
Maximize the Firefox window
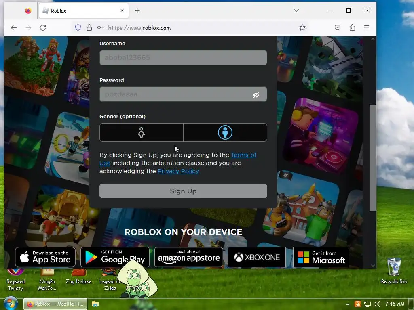pos(349,10)
